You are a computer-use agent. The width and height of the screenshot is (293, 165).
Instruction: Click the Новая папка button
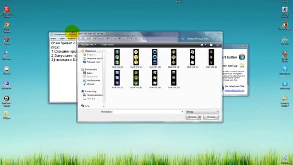[107, 45]
